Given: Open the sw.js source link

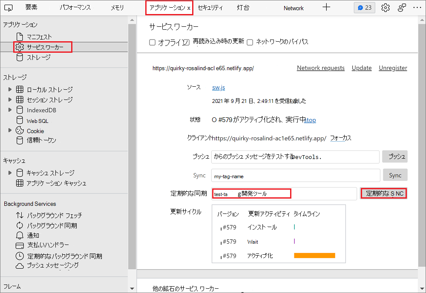Looking at the screenshot, I should click(x=219, y=87).
